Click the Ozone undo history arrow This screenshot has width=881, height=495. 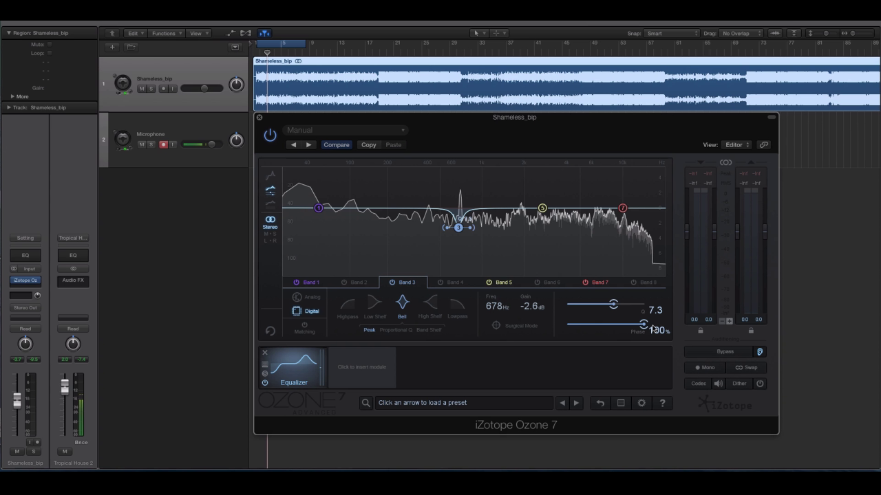[x=600, y=403]
